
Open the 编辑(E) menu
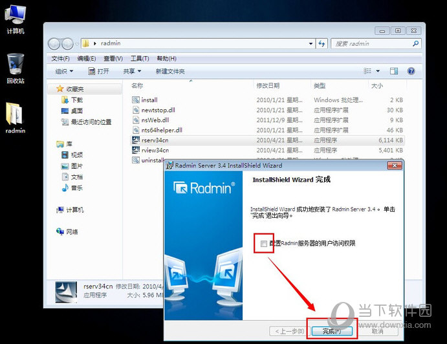click(87, 58)
